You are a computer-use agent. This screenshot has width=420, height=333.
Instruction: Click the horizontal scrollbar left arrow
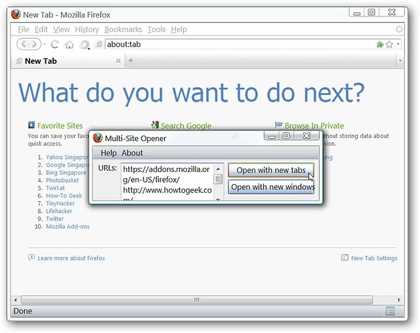(16, 300)
